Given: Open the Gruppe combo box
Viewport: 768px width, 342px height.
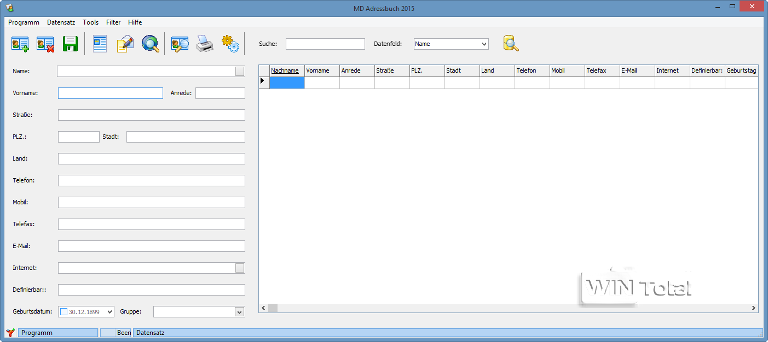Looking at the screenshot, I should (239, 311).
